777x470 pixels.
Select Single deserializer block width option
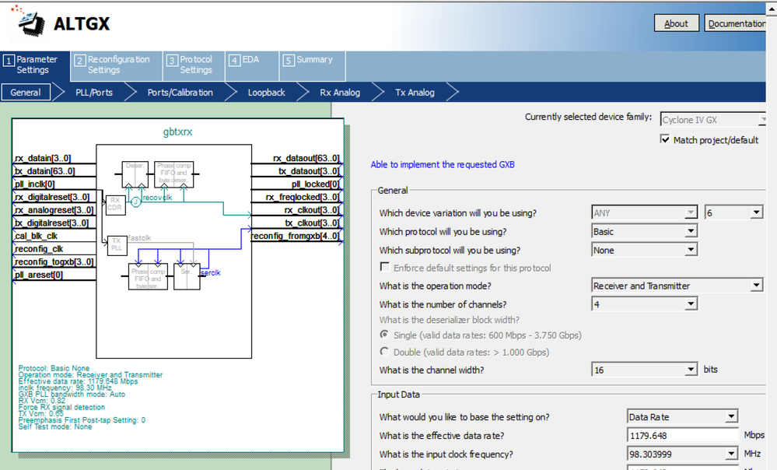pyautogui.click(x=385, y=335)
